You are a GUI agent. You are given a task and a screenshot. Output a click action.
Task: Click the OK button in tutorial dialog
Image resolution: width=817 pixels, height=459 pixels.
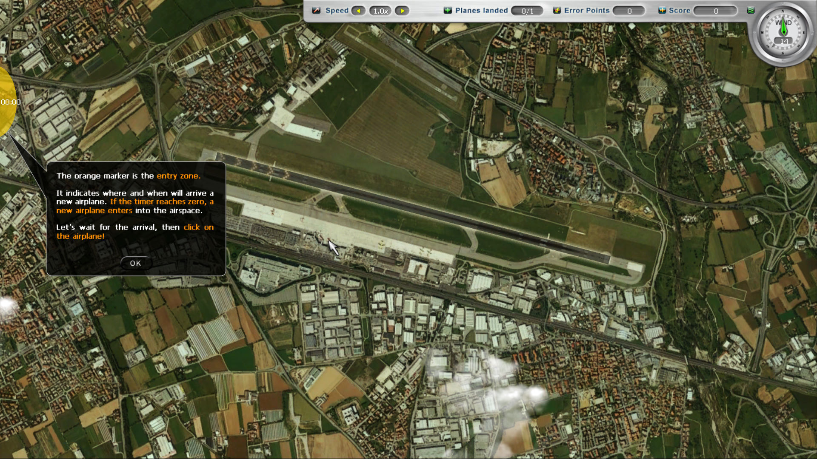[135, 263]
